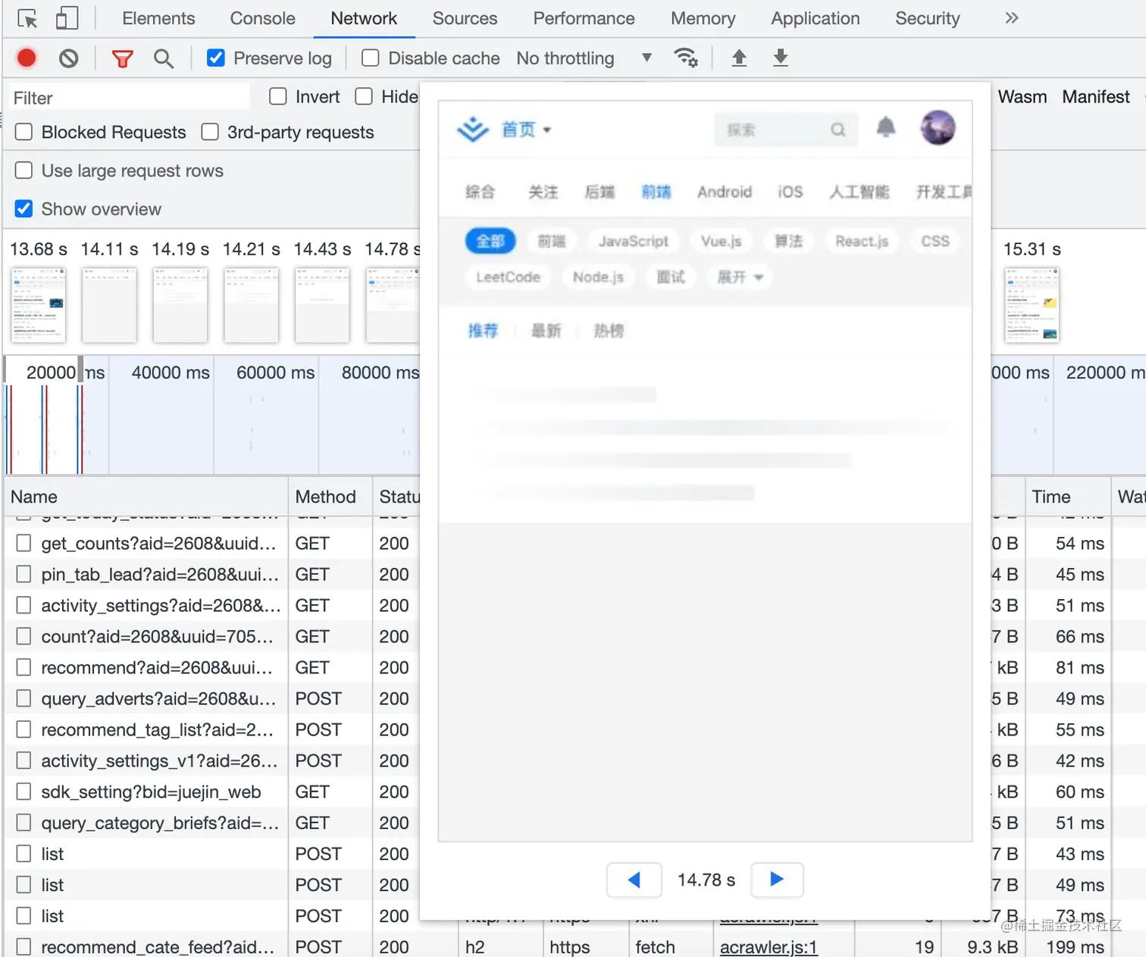Select the 15.31 s screenshot thumbnail
1146x957 pixels.
(x=1032, y=305)
